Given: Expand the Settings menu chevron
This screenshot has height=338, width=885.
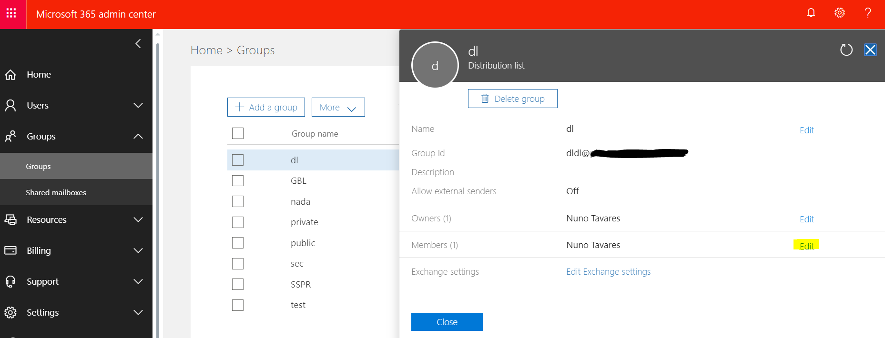Looking at the screenshot, I should point(138,312).
